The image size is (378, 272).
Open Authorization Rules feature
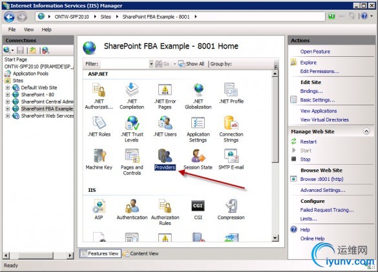coord(165,212)
